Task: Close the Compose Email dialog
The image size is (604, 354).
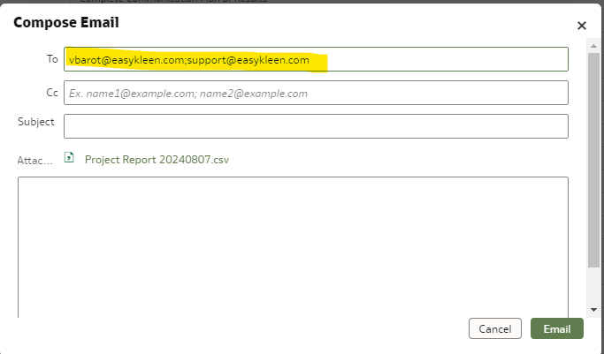Action: (x=582, y=26)
